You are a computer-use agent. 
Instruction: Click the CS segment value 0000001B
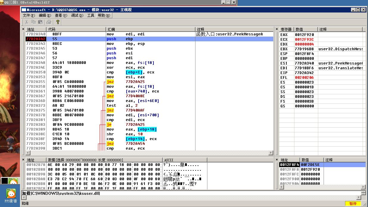click(x=304, y=87)
